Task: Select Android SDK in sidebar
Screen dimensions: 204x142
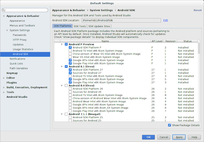Action: (25, 54)
